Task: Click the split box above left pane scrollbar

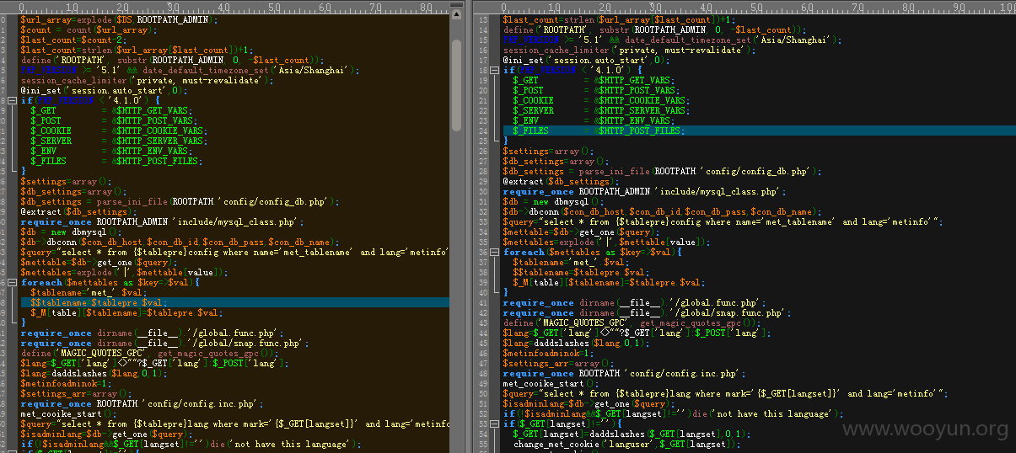Action: point(455,6)
